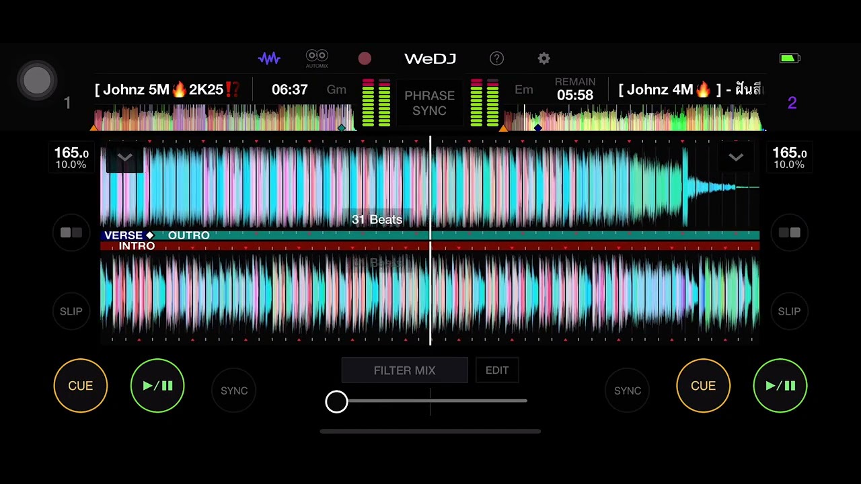861x484 pixels.
Task: Enable SLIP mode on deck 2
Action: 790,311
